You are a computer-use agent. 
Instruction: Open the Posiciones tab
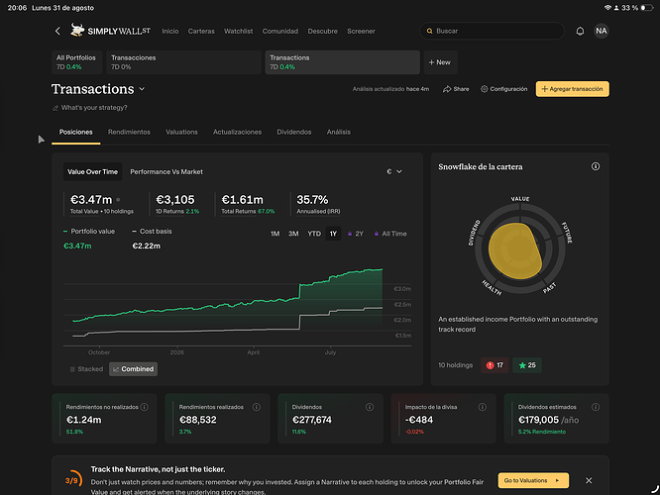pos(75,132)
